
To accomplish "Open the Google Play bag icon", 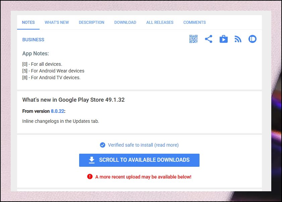I will [x=224, y=39].
